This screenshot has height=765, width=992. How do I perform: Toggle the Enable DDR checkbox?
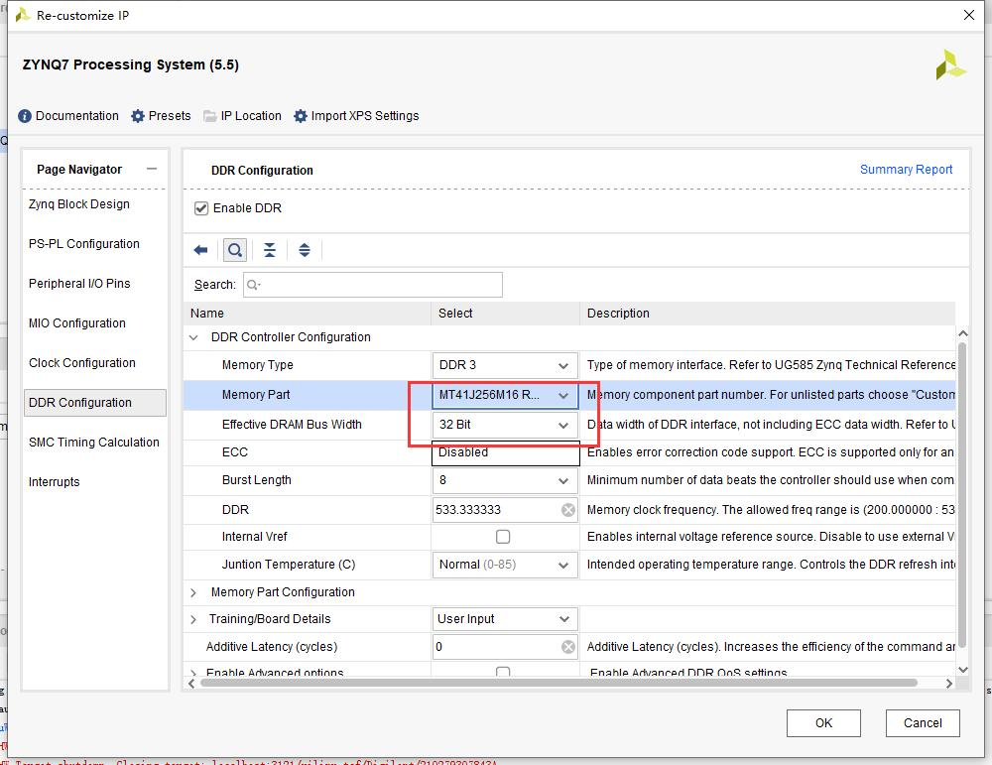201,208
